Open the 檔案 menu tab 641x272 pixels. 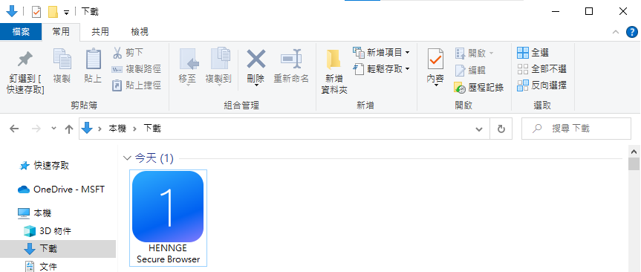click(21, 32)
